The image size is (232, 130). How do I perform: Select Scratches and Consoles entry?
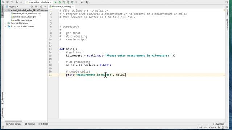pos(22,26)
